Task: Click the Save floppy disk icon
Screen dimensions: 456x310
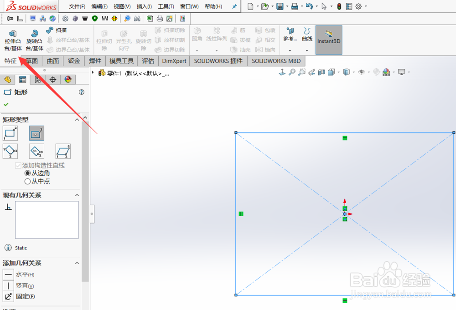Action: pyautogui.click(x=280, y=6)
